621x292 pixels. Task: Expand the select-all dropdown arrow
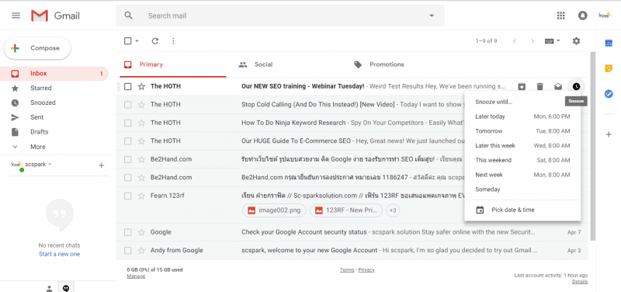137,41
